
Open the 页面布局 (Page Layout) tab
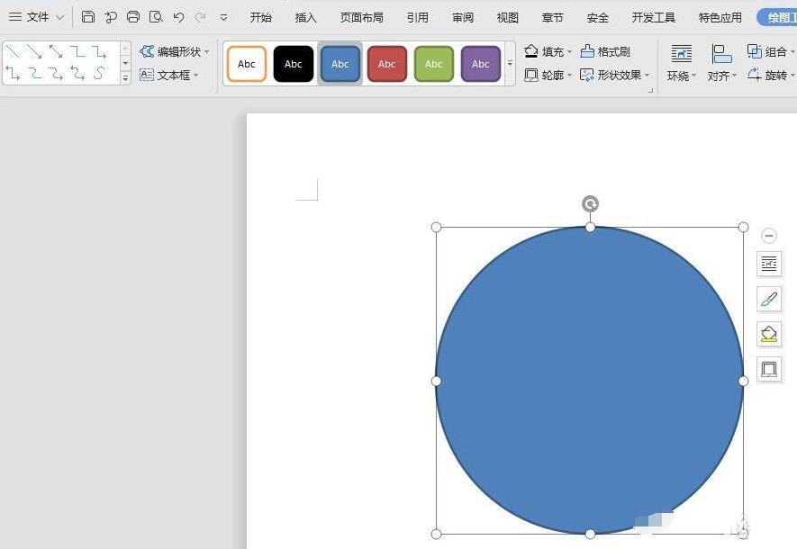361,17
